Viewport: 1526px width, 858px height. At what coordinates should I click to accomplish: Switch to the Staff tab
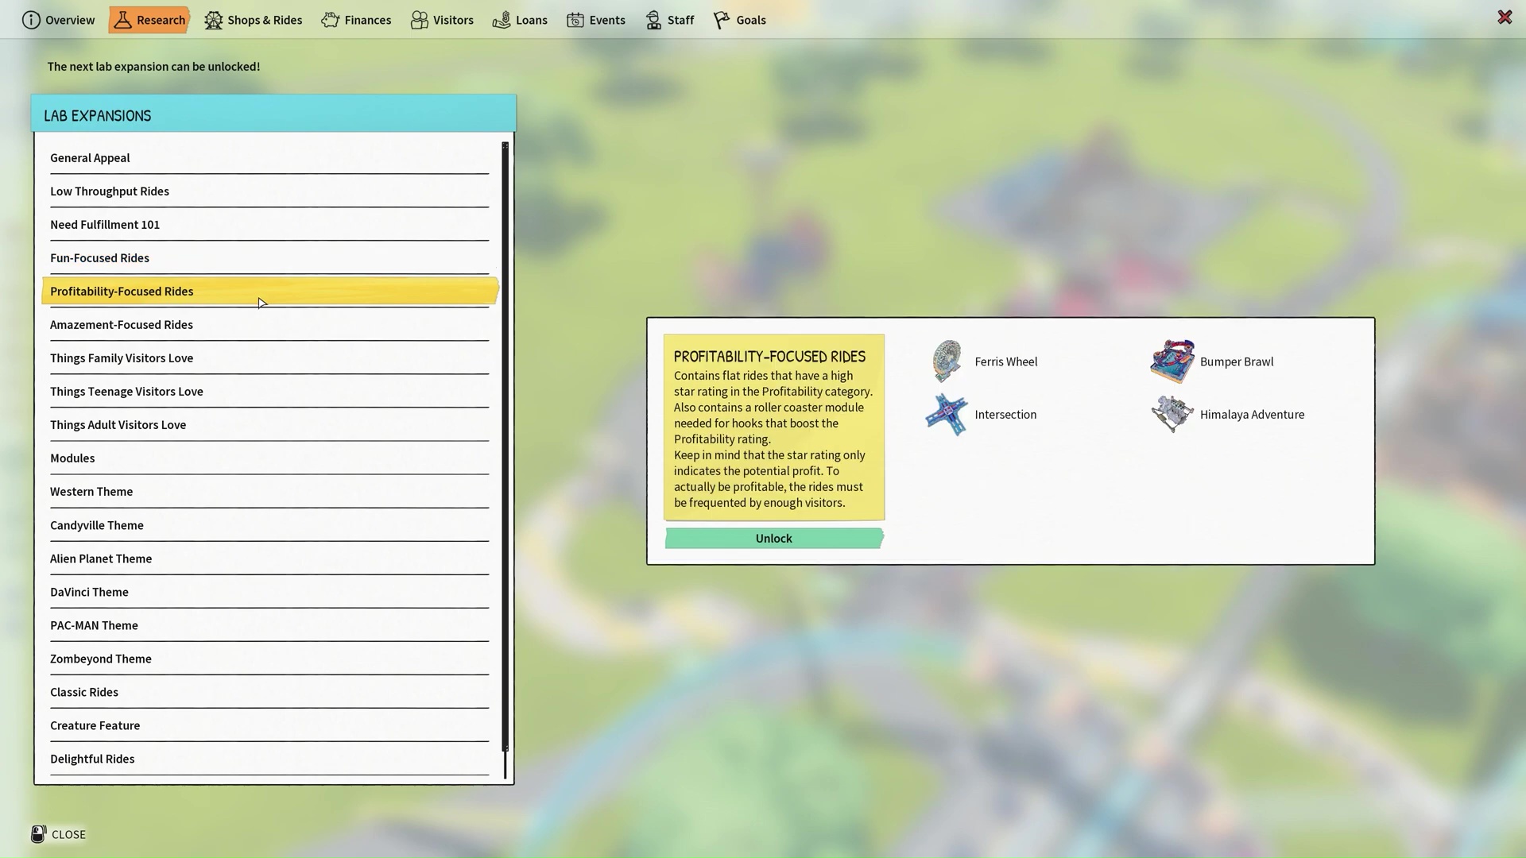coord(669,20)
